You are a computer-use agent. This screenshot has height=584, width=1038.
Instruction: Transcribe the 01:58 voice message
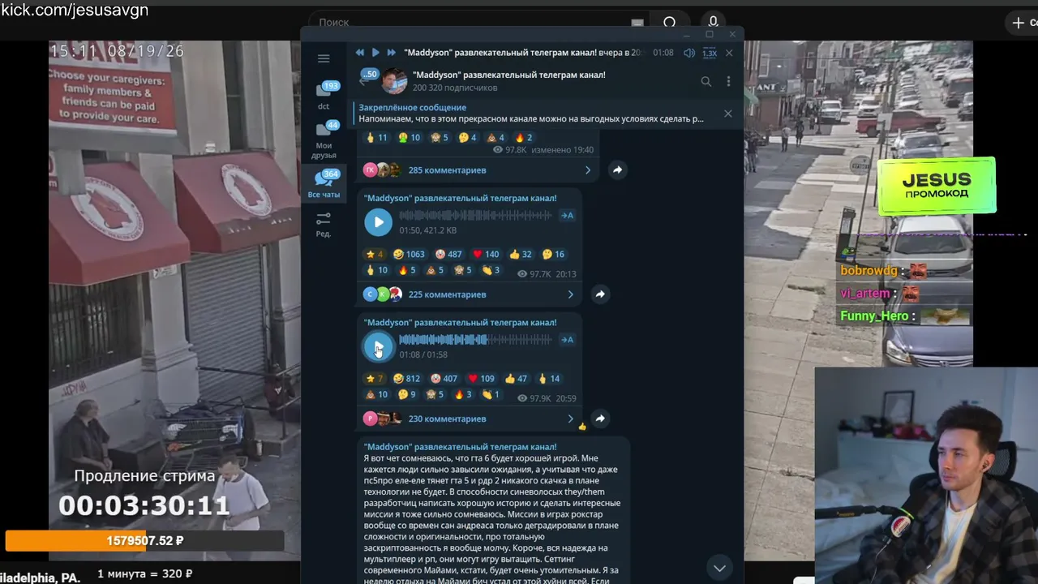click(568, 340)
